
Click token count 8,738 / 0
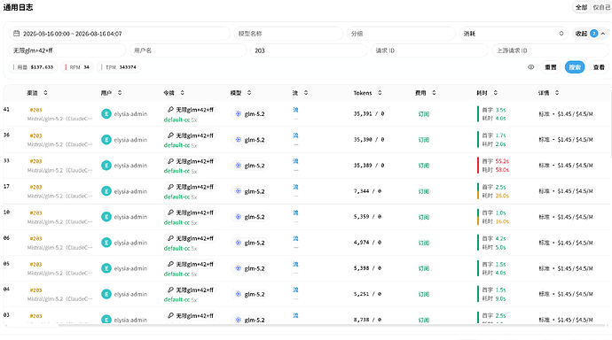[x=367, y=320]
